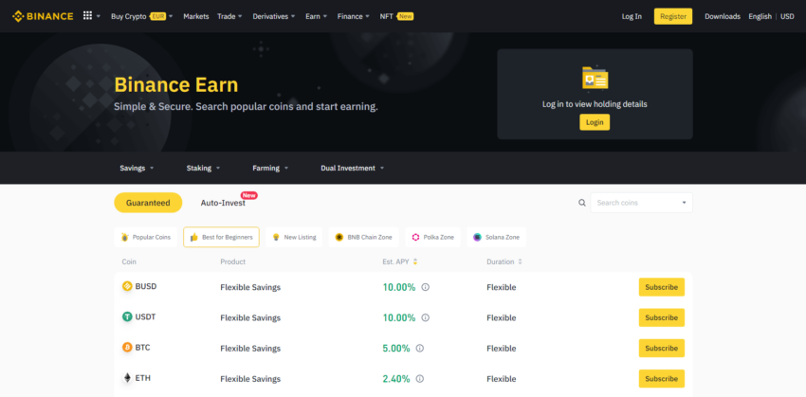
Task: Click the BTC coin icon
Action: (127, 347)
